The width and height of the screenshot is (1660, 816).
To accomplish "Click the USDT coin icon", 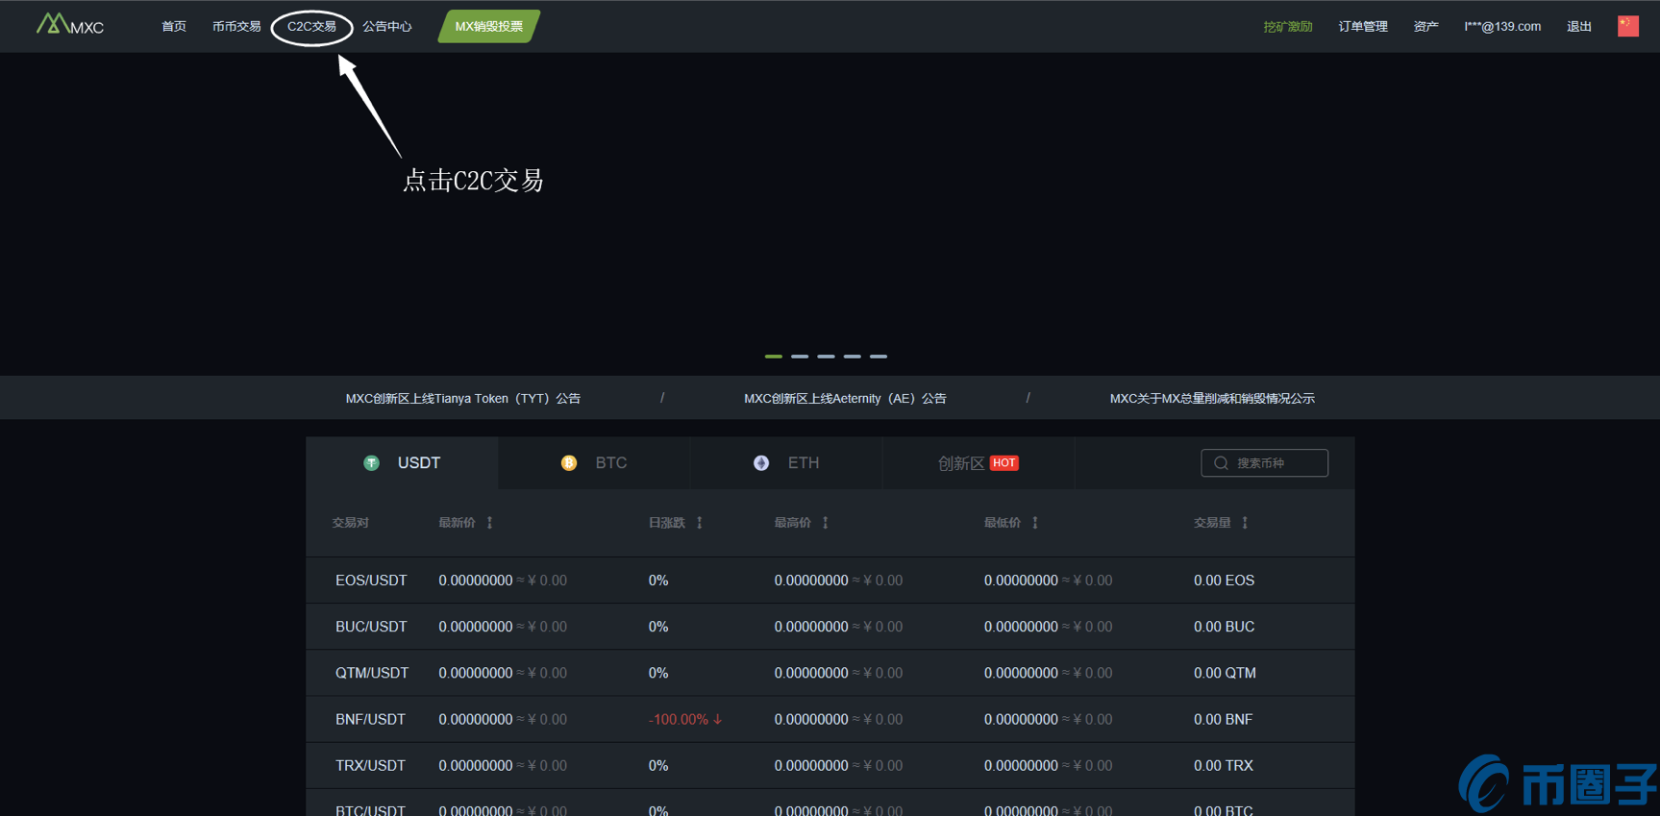I will pos(371,463).
